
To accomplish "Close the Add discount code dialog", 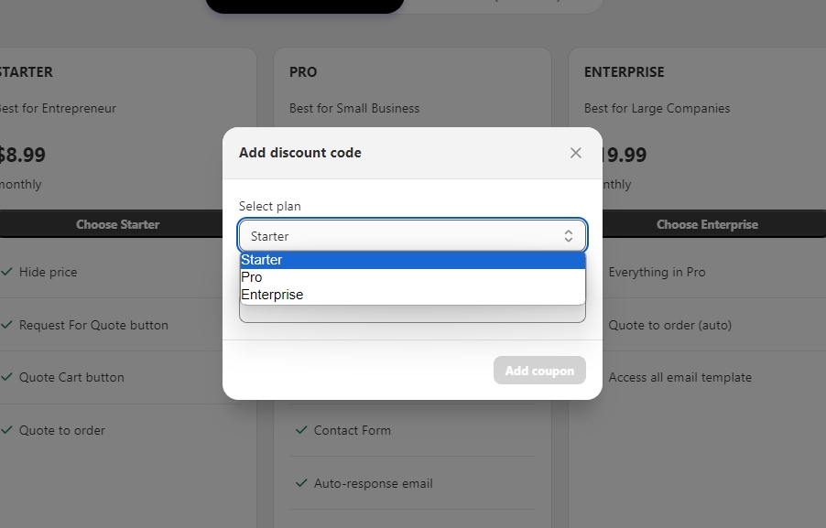I will [x=575, y=153].
